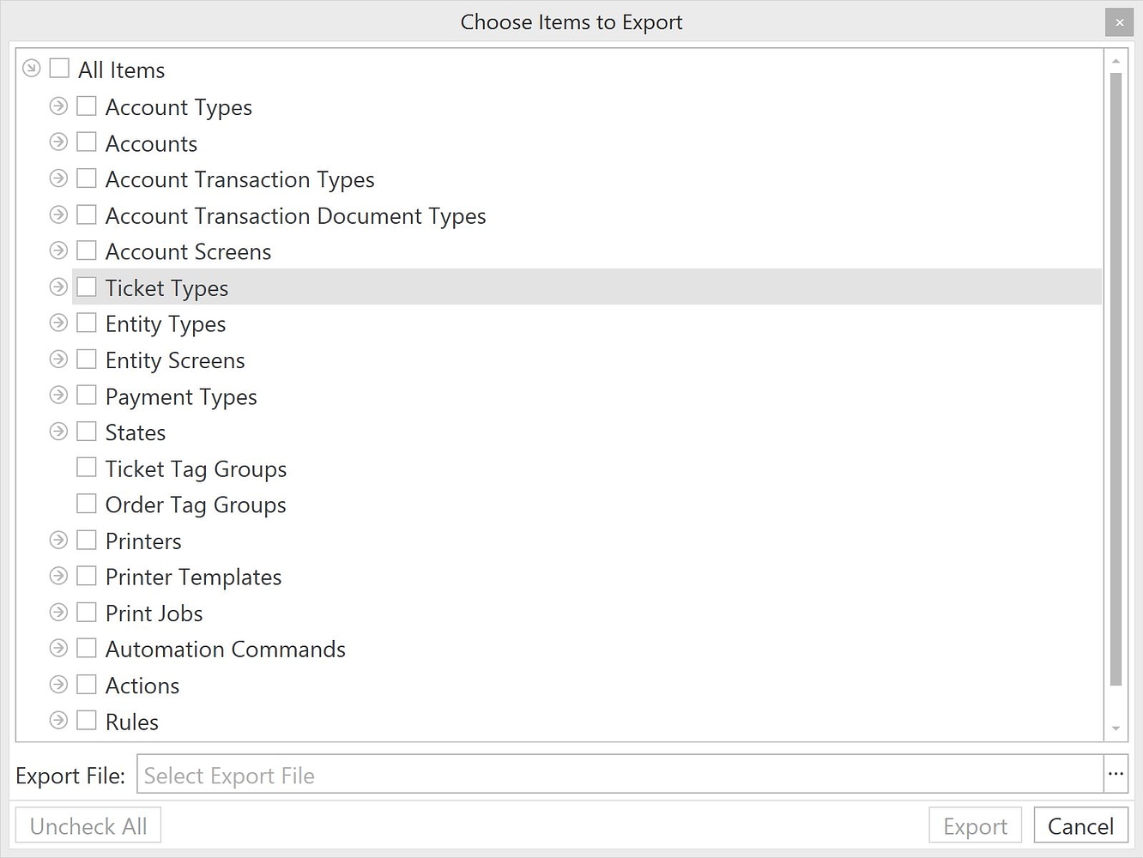Click the Uncheck All button
The width and height of the screenshot is (1143, 858).
[x=88, y=825]
